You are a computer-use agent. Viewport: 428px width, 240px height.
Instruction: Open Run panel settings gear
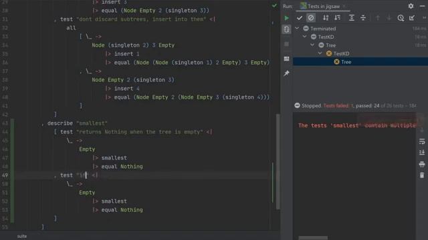click(x=411, y=6)
